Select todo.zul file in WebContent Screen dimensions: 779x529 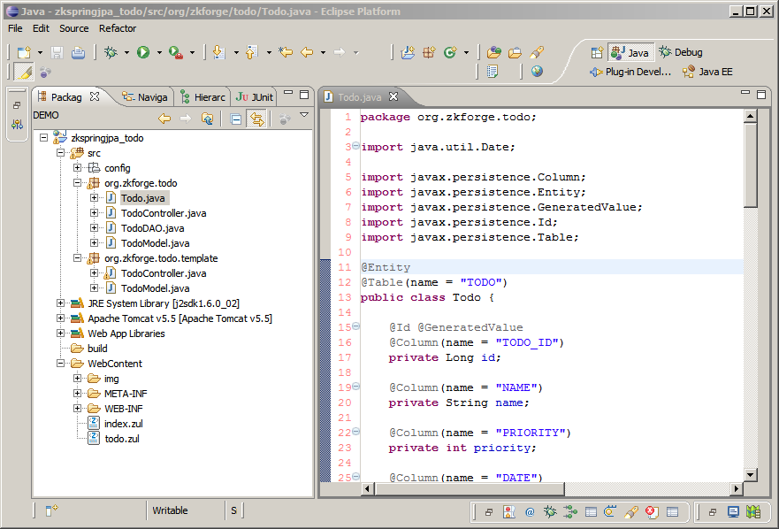point(122,439)
